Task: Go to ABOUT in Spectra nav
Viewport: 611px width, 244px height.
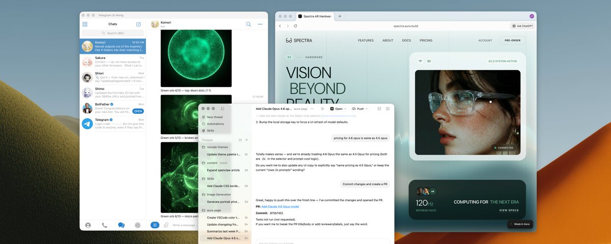Action: pyautogui.click(x=388, y=41)
